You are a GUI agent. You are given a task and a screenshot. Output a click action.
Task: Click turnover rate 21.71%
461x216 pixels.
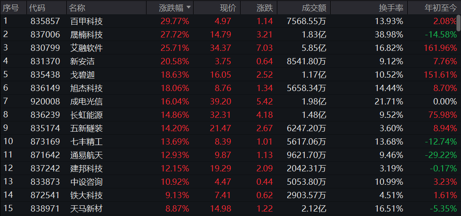389,102
